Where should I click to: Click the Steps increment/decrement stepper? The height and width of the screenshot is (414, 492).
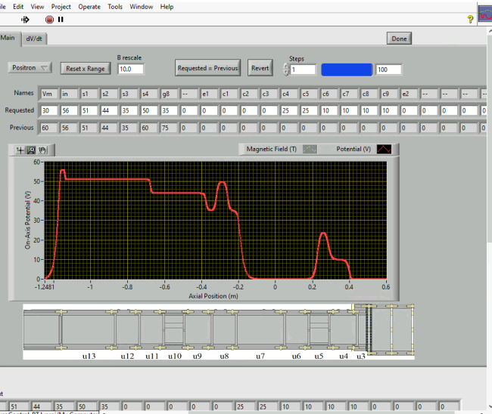click(x=286, y=70)
